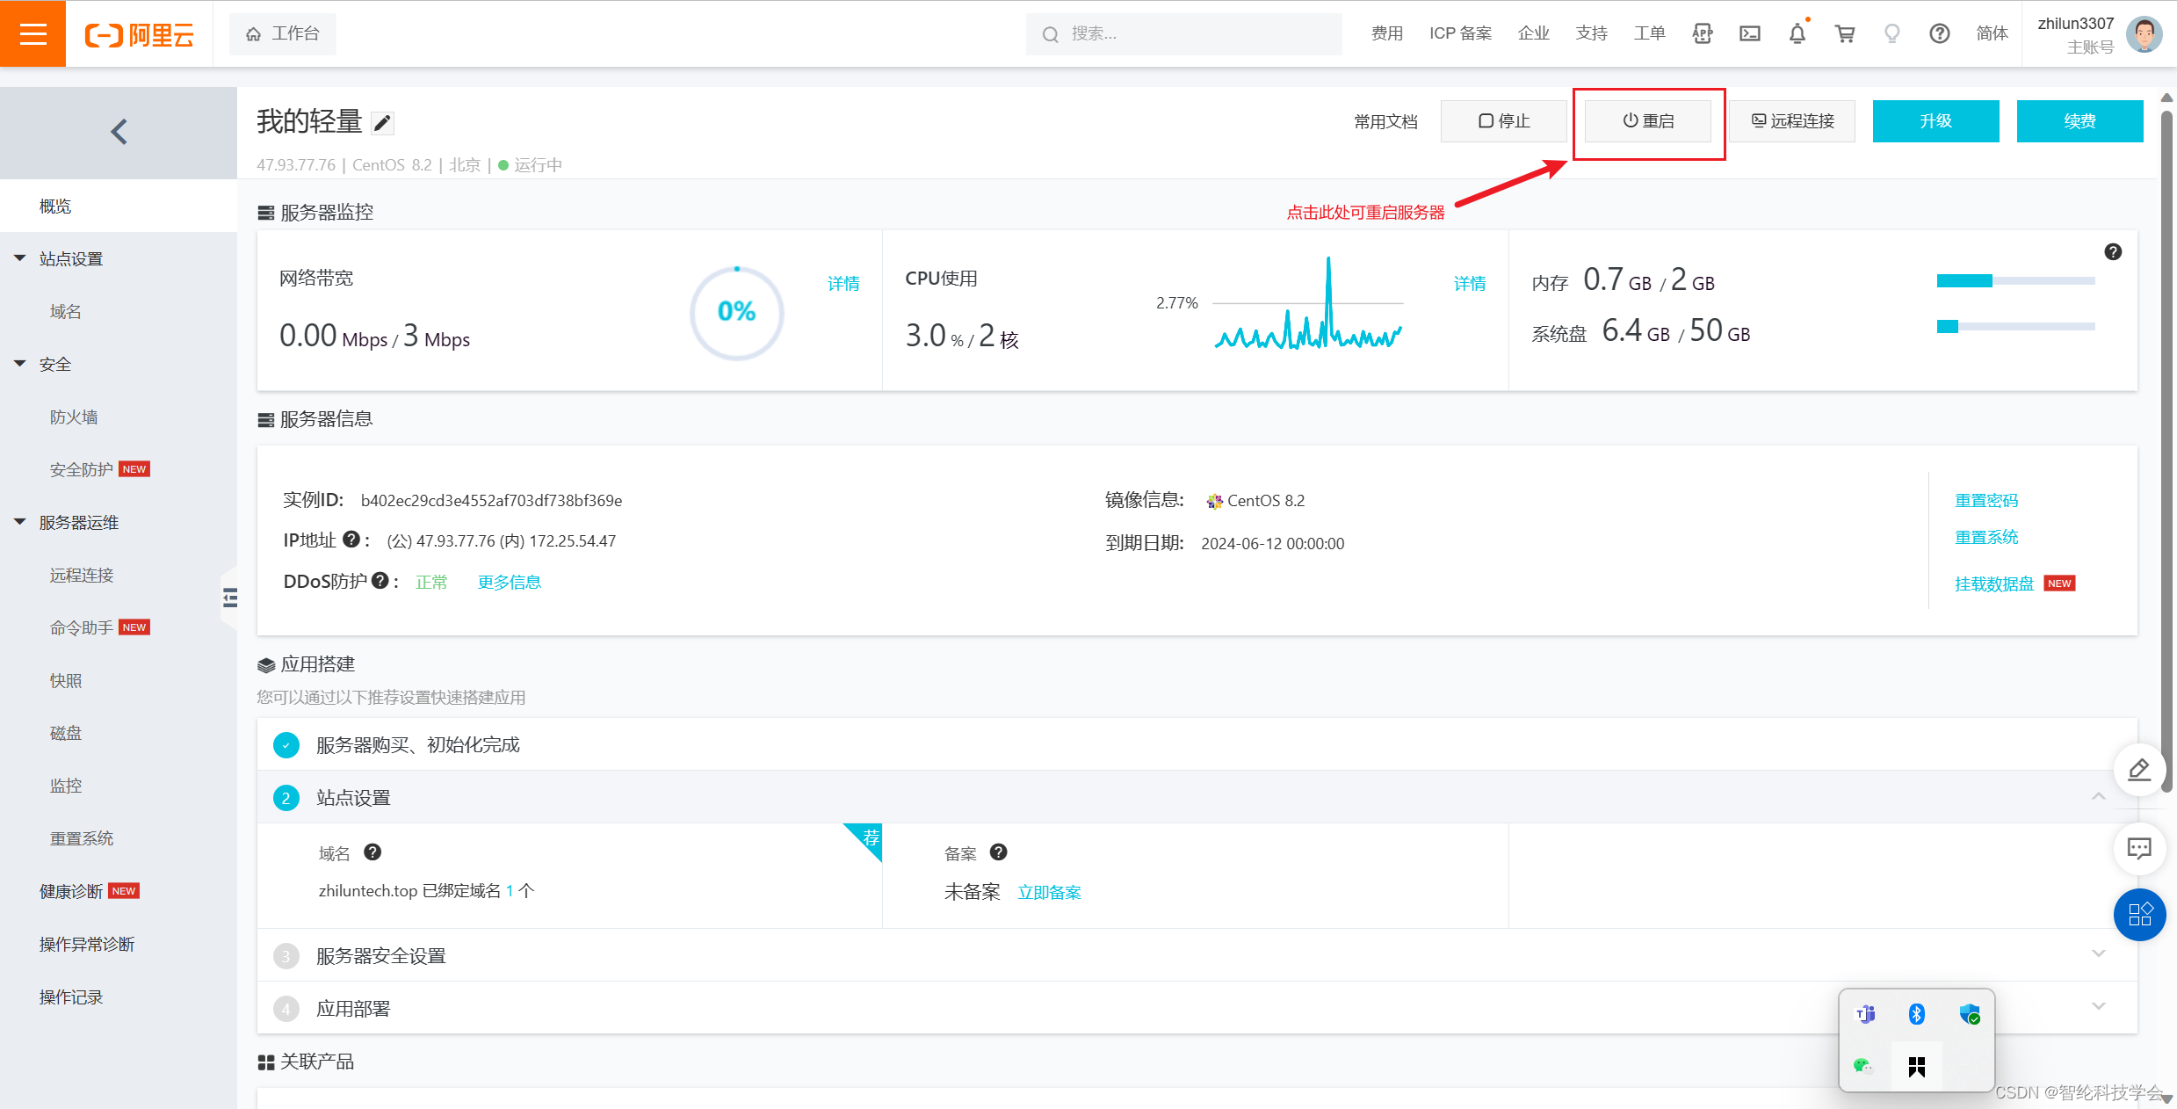Open 快照 in the sidebar
The height and width of the screenshot is (1109, 2177).
(x=66, y=681)
